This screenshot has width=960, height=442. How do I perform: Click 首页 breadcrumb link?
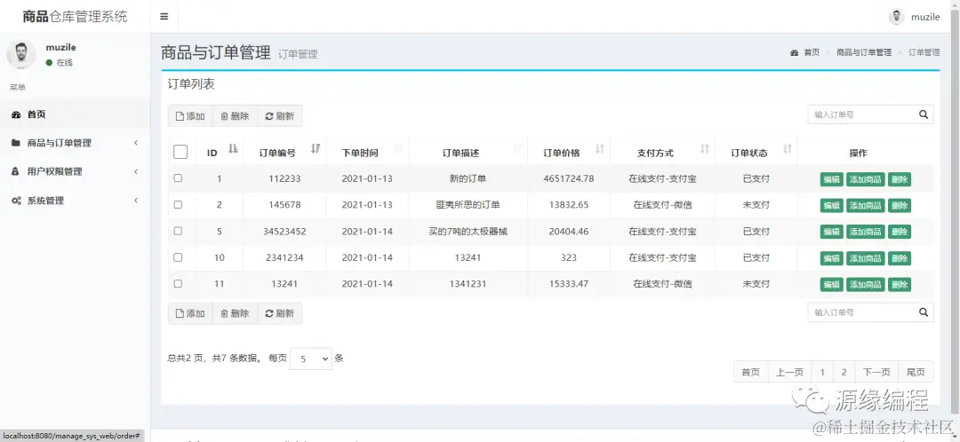pos(812,53)
